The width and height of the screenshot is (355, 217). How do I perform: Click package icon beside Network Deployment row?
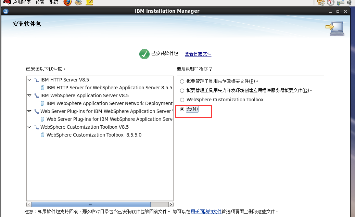42,103
